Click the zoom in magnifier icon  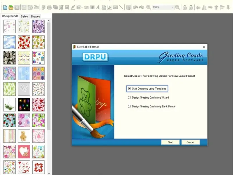149,7
